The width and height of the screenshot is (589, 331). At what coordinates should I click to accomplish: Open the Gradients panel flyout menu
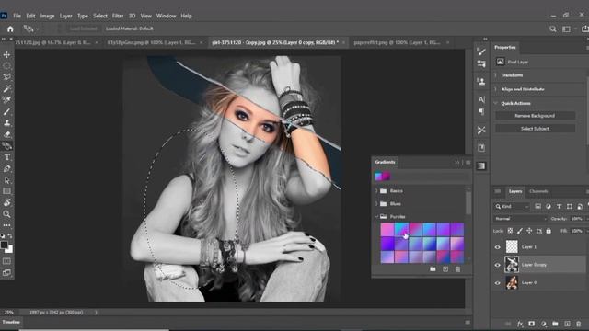(468, 162)
